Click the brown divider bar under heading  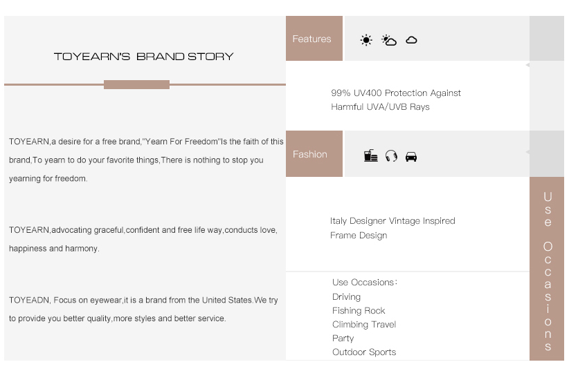[x=136, y=84]
